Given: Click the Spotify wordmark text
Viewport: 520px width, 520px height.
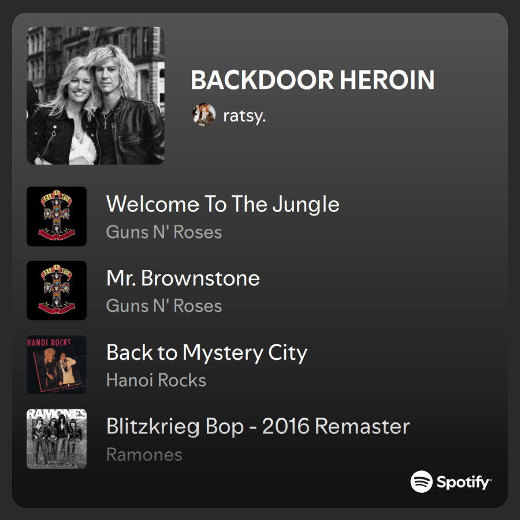Looking at the screenshot, I should click(x=464, y=482).
